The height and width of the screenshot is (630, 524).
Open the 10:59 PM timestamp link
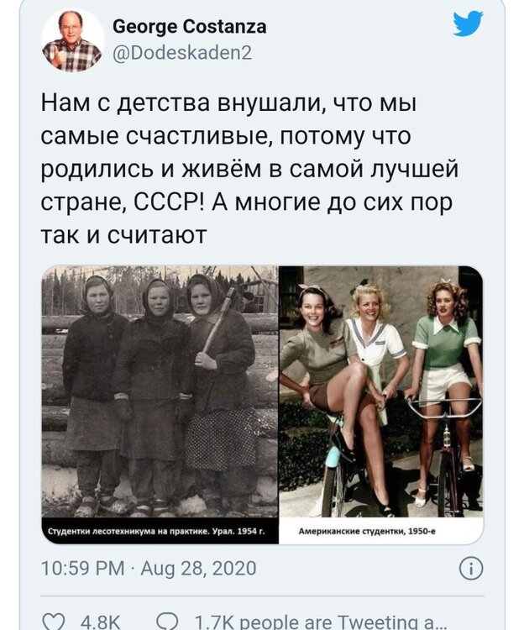[x=83, y=569]
